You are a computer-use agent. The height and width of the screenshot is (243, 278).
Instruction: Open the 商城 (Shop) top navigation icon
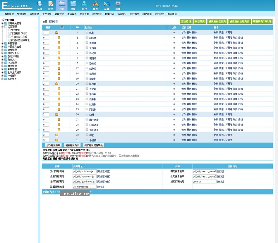[x=107, y=6]
